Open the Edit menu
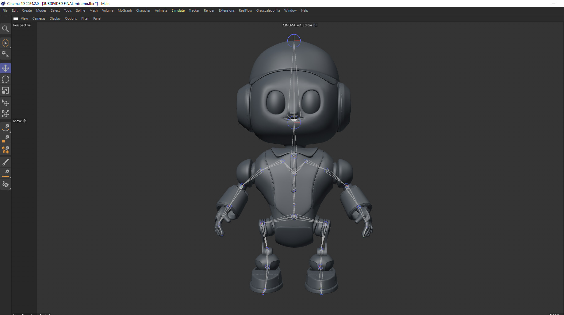Screen dimensions: 564x315 15,10
